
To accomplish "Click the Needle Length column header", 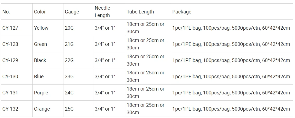I will click(x=109, y=12).
